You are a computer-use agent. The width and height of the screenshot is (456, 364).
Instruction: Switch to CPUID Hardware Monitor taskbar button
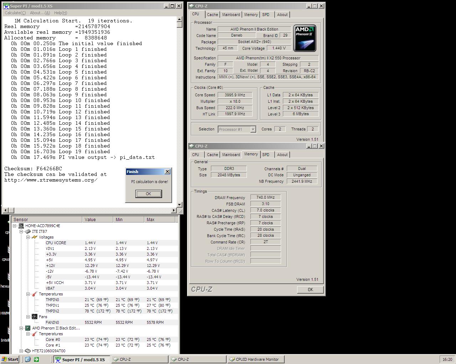coord(256,359)
